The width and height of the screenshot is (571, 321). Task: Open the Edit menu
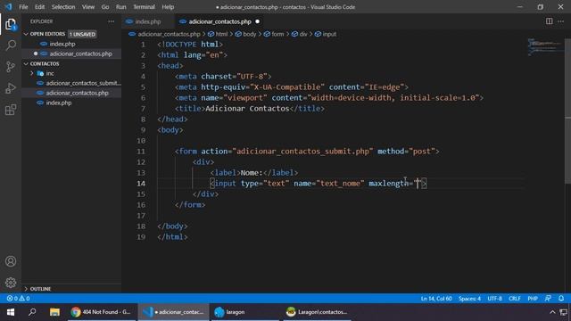click(39, 6)
